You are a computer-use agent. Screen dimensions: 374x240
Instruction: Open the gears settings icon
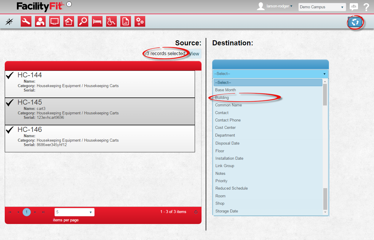coord(140,21)
